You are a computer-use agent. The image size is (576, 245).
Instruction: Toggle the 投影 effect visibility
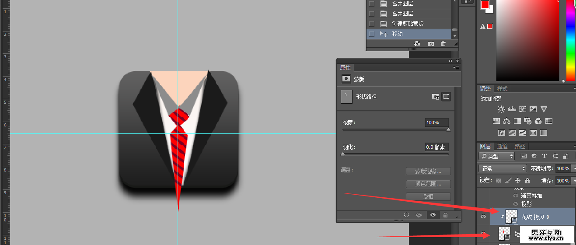pyautogui.click(x=516, y=204)
